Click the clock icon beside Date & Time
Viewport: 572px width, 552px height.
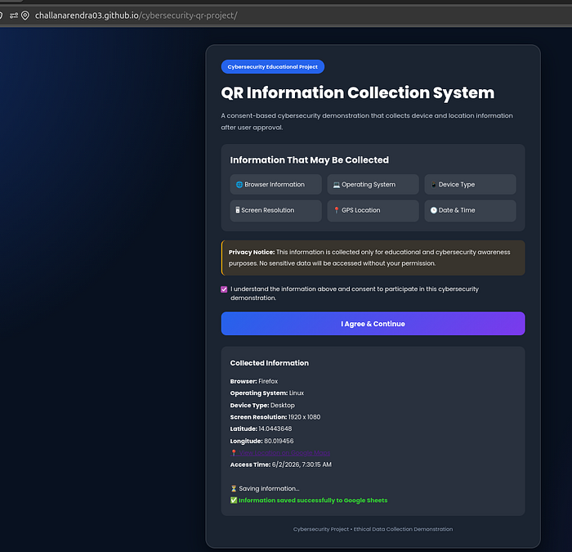[x=434, y=210]
